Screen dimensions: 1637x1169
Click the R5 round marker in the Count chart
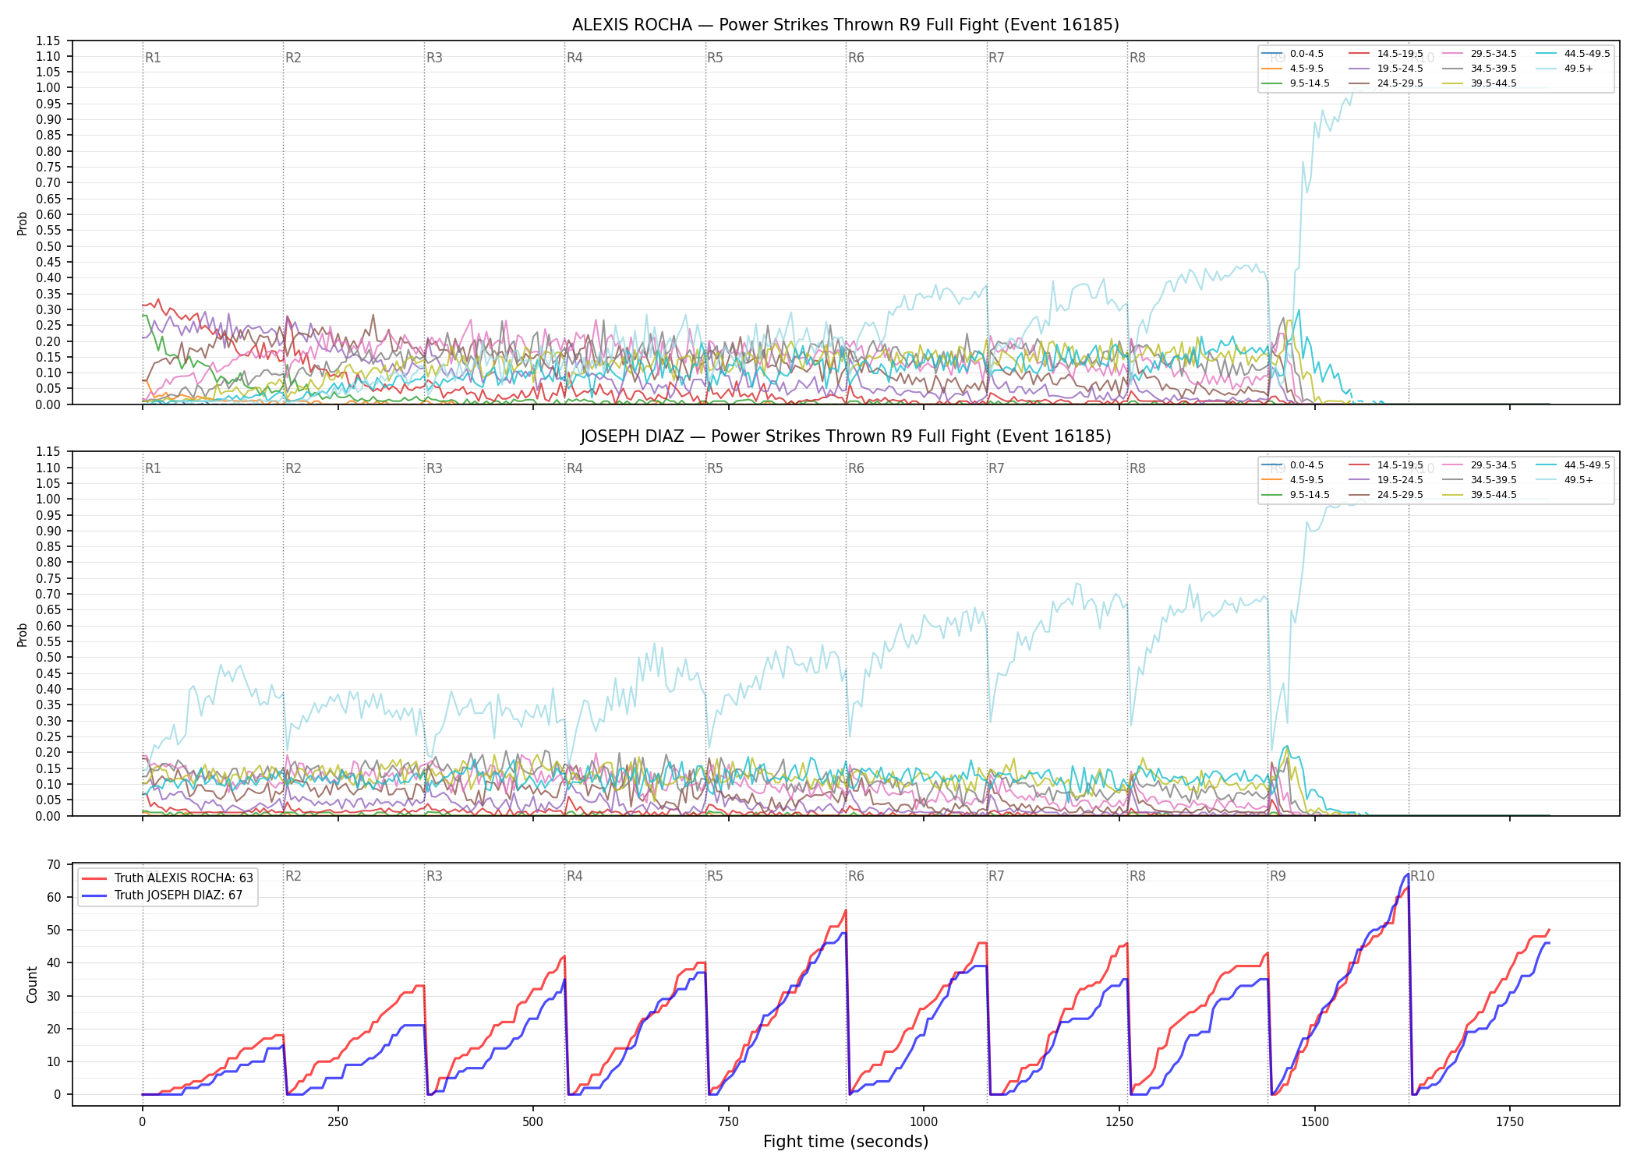(x=715, y=876)
